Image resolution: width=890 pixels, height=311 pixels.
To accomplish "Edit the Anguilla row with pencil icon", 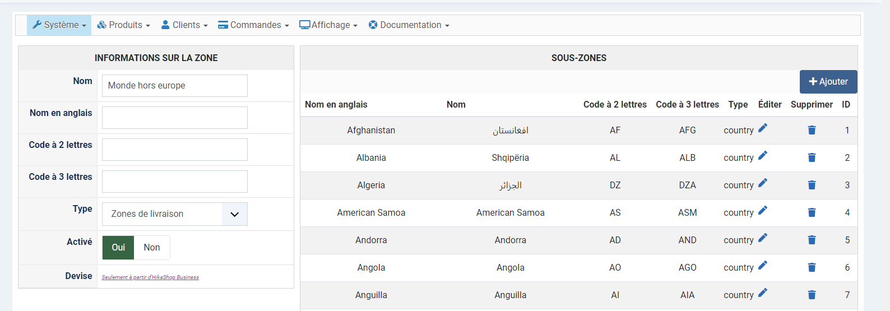I will (x=762, y=293).
